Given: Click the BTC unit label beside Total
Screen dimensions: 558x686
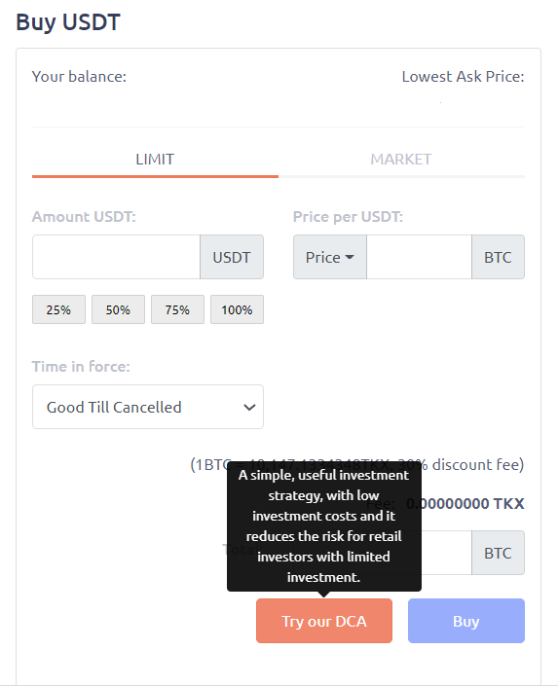Looking at the screenshot, I should pyautogui.click(x=498, y=553).
